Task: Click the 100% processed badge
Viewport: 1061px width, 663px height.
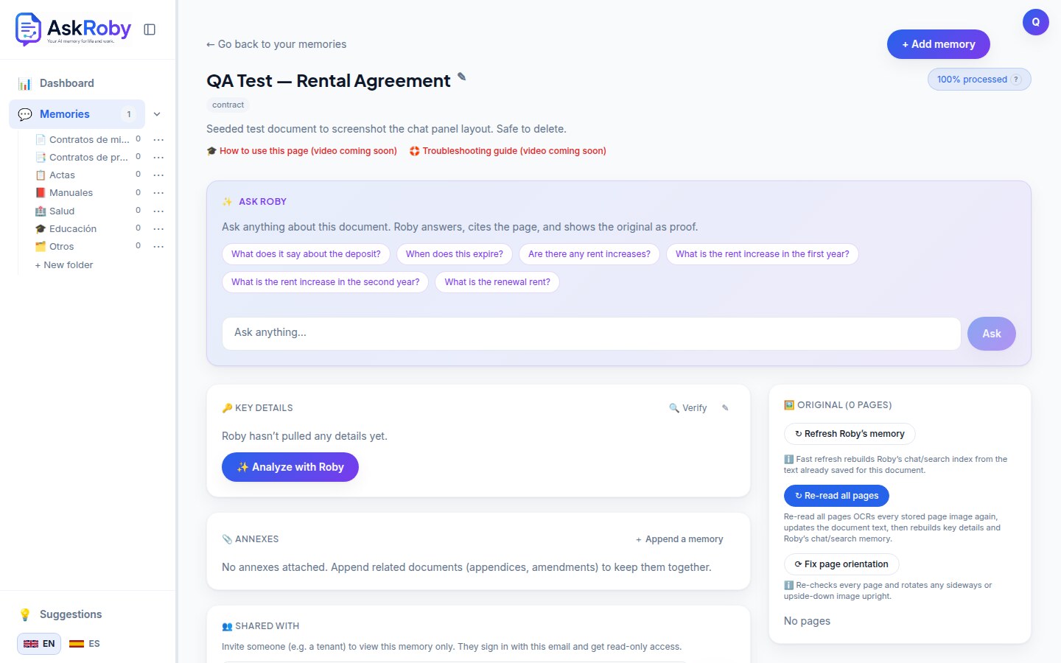Action: pyautogui.click(x=979, y=80)
